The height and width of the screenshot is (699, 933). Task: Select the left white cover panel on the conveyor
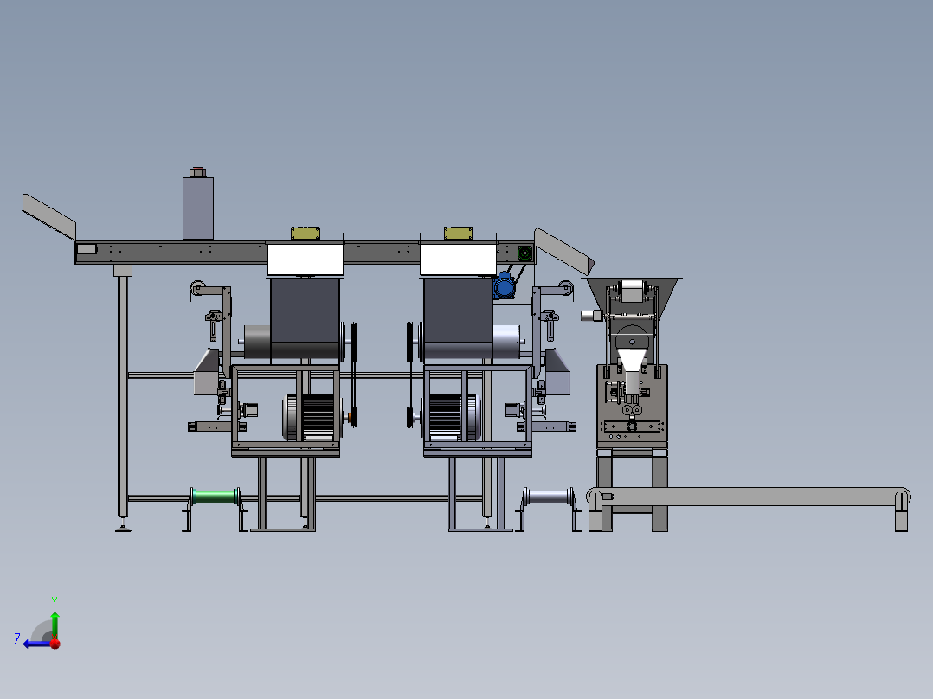pos(306,260)
